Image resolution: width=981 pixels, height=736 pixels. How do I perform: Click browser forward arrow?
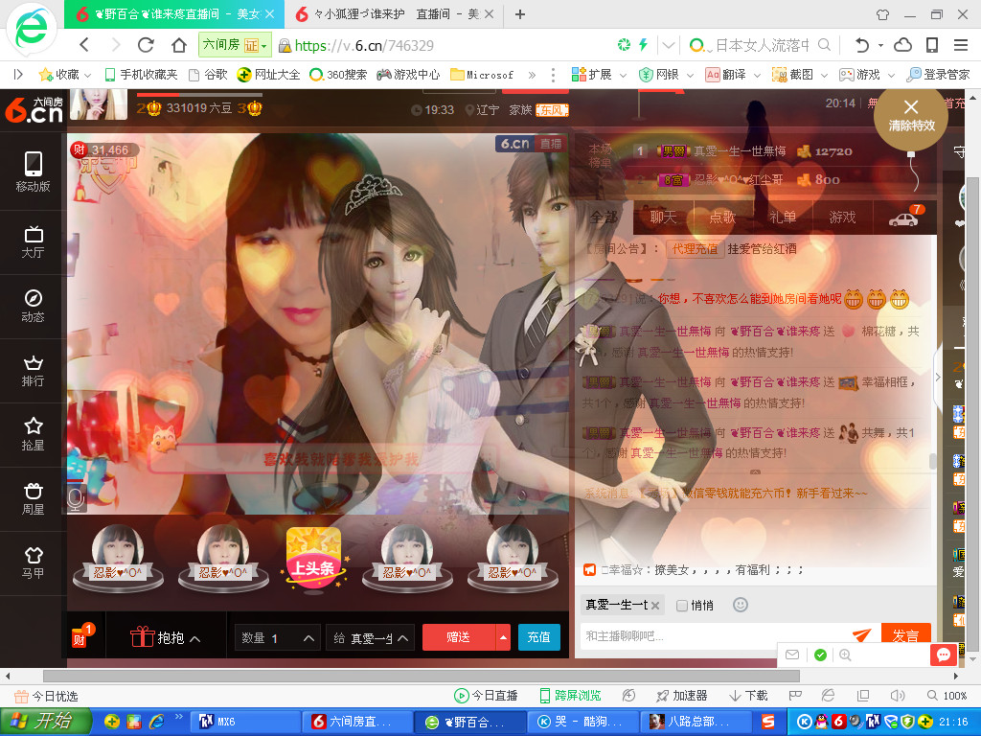(116, 45)
